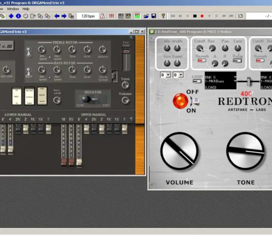Click the piano keyboard toolbar icon
The width and height of the screenshot is (272, 235).
tap(121, 16)
